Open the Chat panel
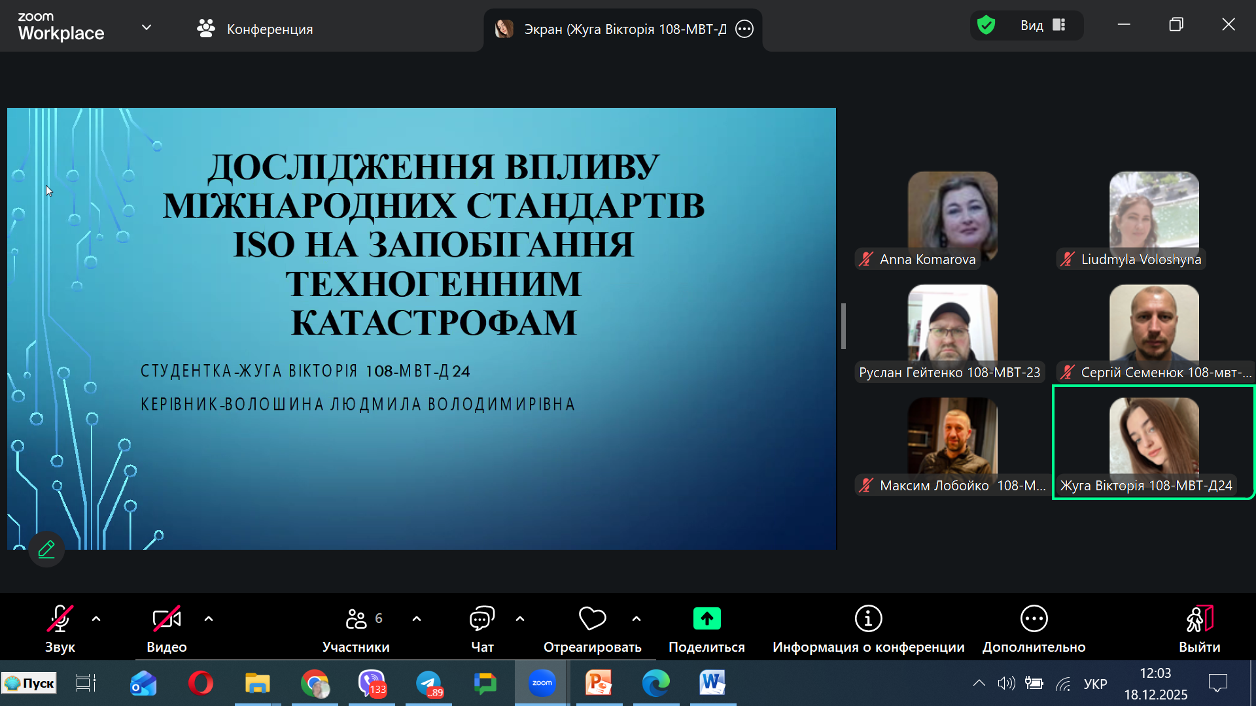 (482, 629)
